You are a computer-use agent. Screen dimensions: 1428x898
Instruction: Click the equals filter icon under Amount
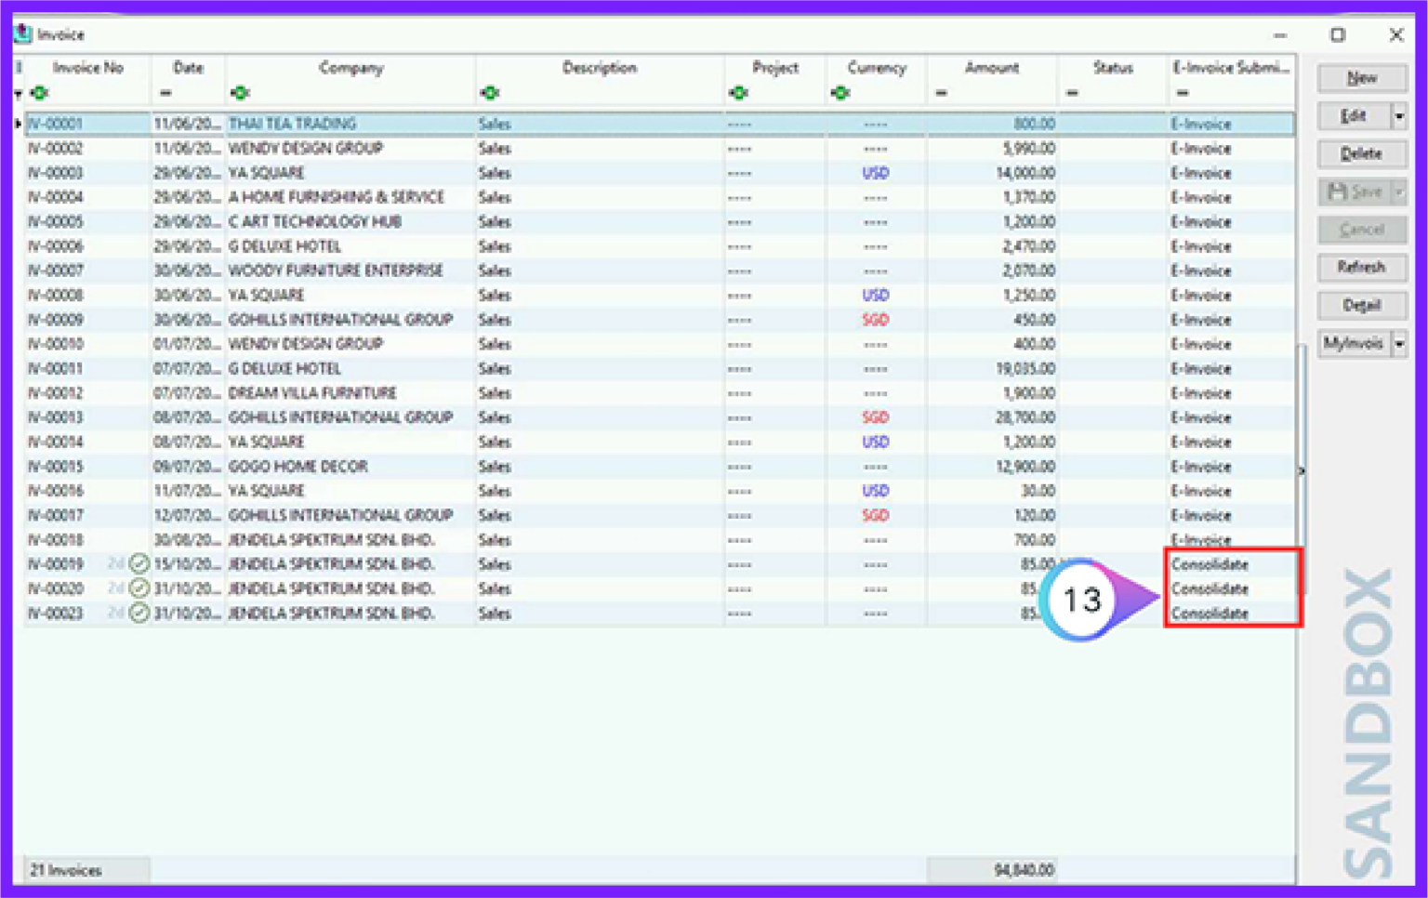tap(942, 92)
